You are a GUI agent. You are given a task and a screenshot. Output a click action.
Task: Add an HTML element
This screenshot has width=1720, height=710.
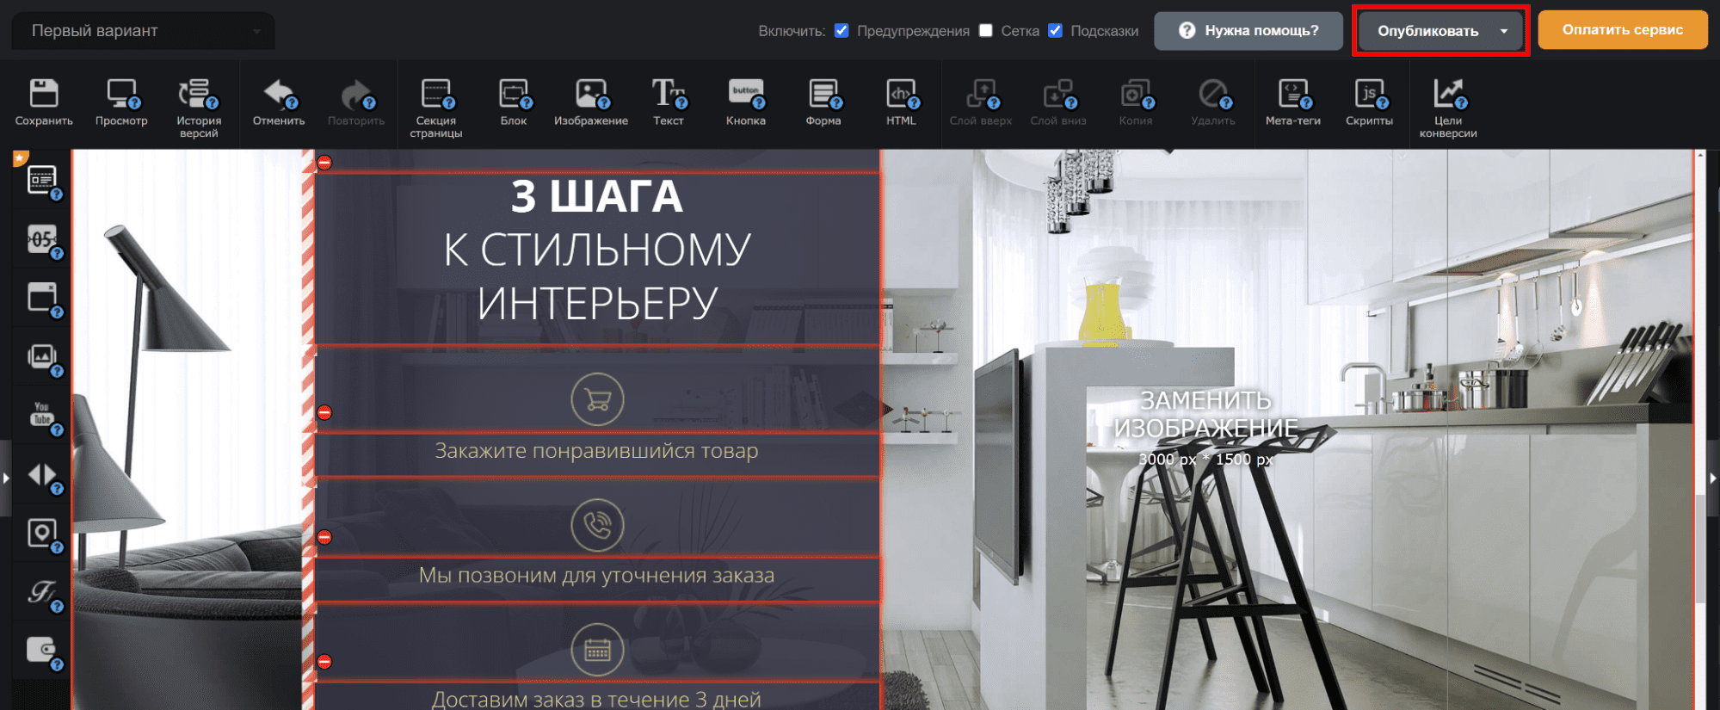(x=901, y=102)
